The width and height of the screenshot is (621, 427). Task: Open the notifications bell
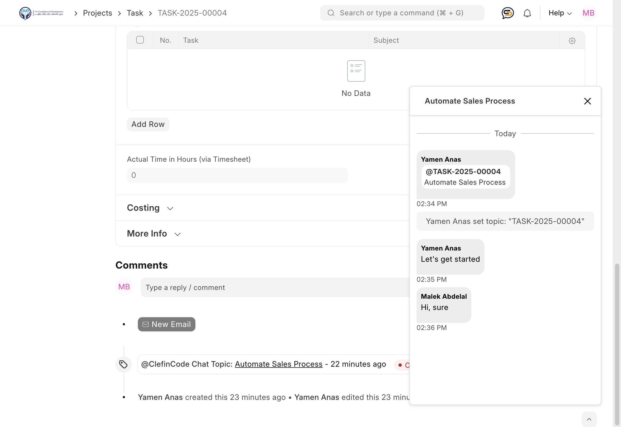click(527, 13)
